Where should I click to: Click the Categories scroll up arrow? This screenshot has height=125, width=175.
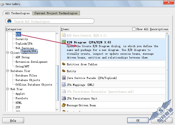57,33
